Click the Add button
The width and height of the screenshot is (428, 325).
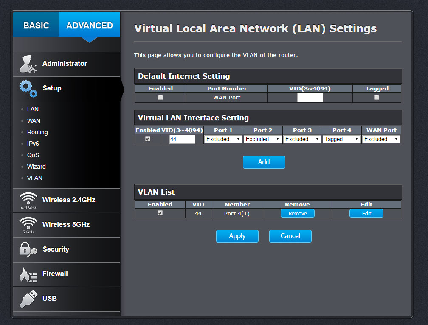tap(264, 162)
